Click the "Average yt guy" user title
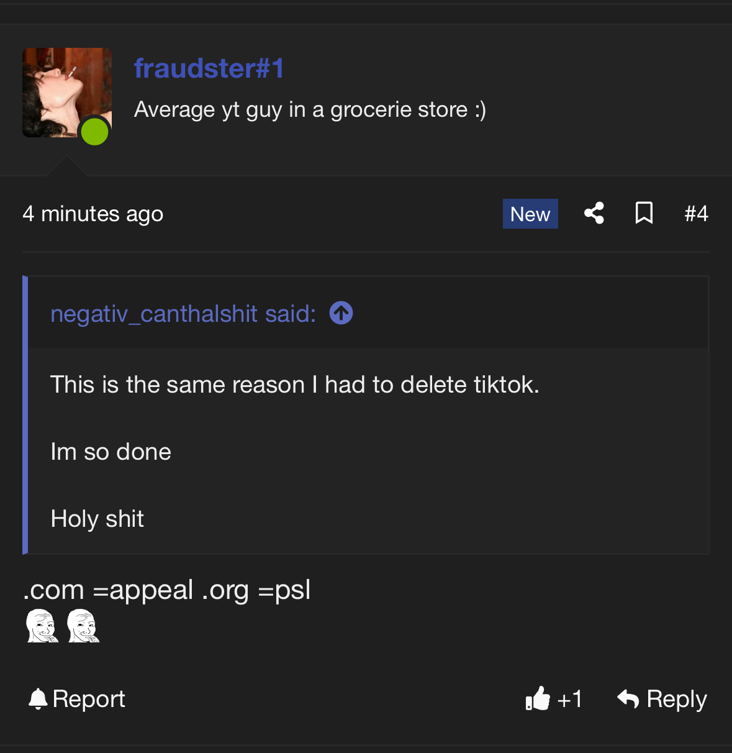Screen dimensions: 732x753 click(x=310, y=110)
